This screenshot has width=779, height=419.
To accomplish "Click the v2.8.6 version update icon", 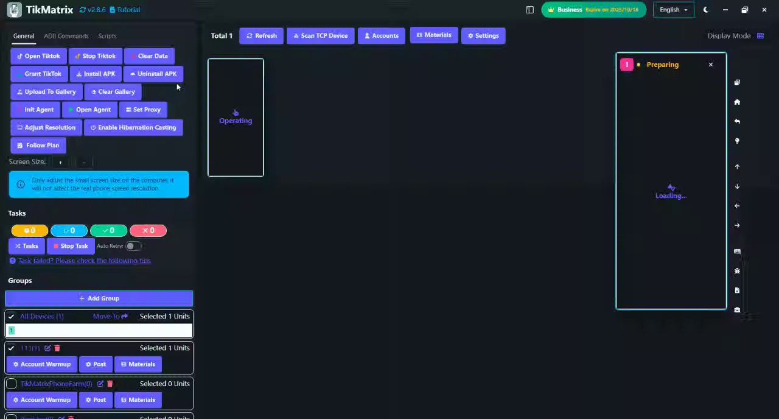I will [x=83, y=10].
